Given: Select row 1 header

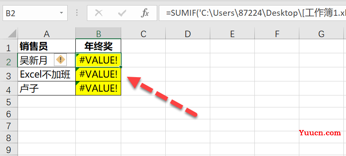Looking at the screenshot, I should (x=9, y=46).
